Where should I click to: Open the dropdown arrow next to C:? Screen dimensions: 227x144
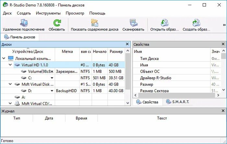tap(52, 78)
